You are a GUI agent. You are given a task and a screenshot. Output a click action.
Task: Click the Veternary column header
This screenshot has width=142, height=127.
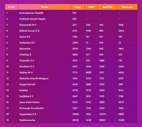[127, 7]
